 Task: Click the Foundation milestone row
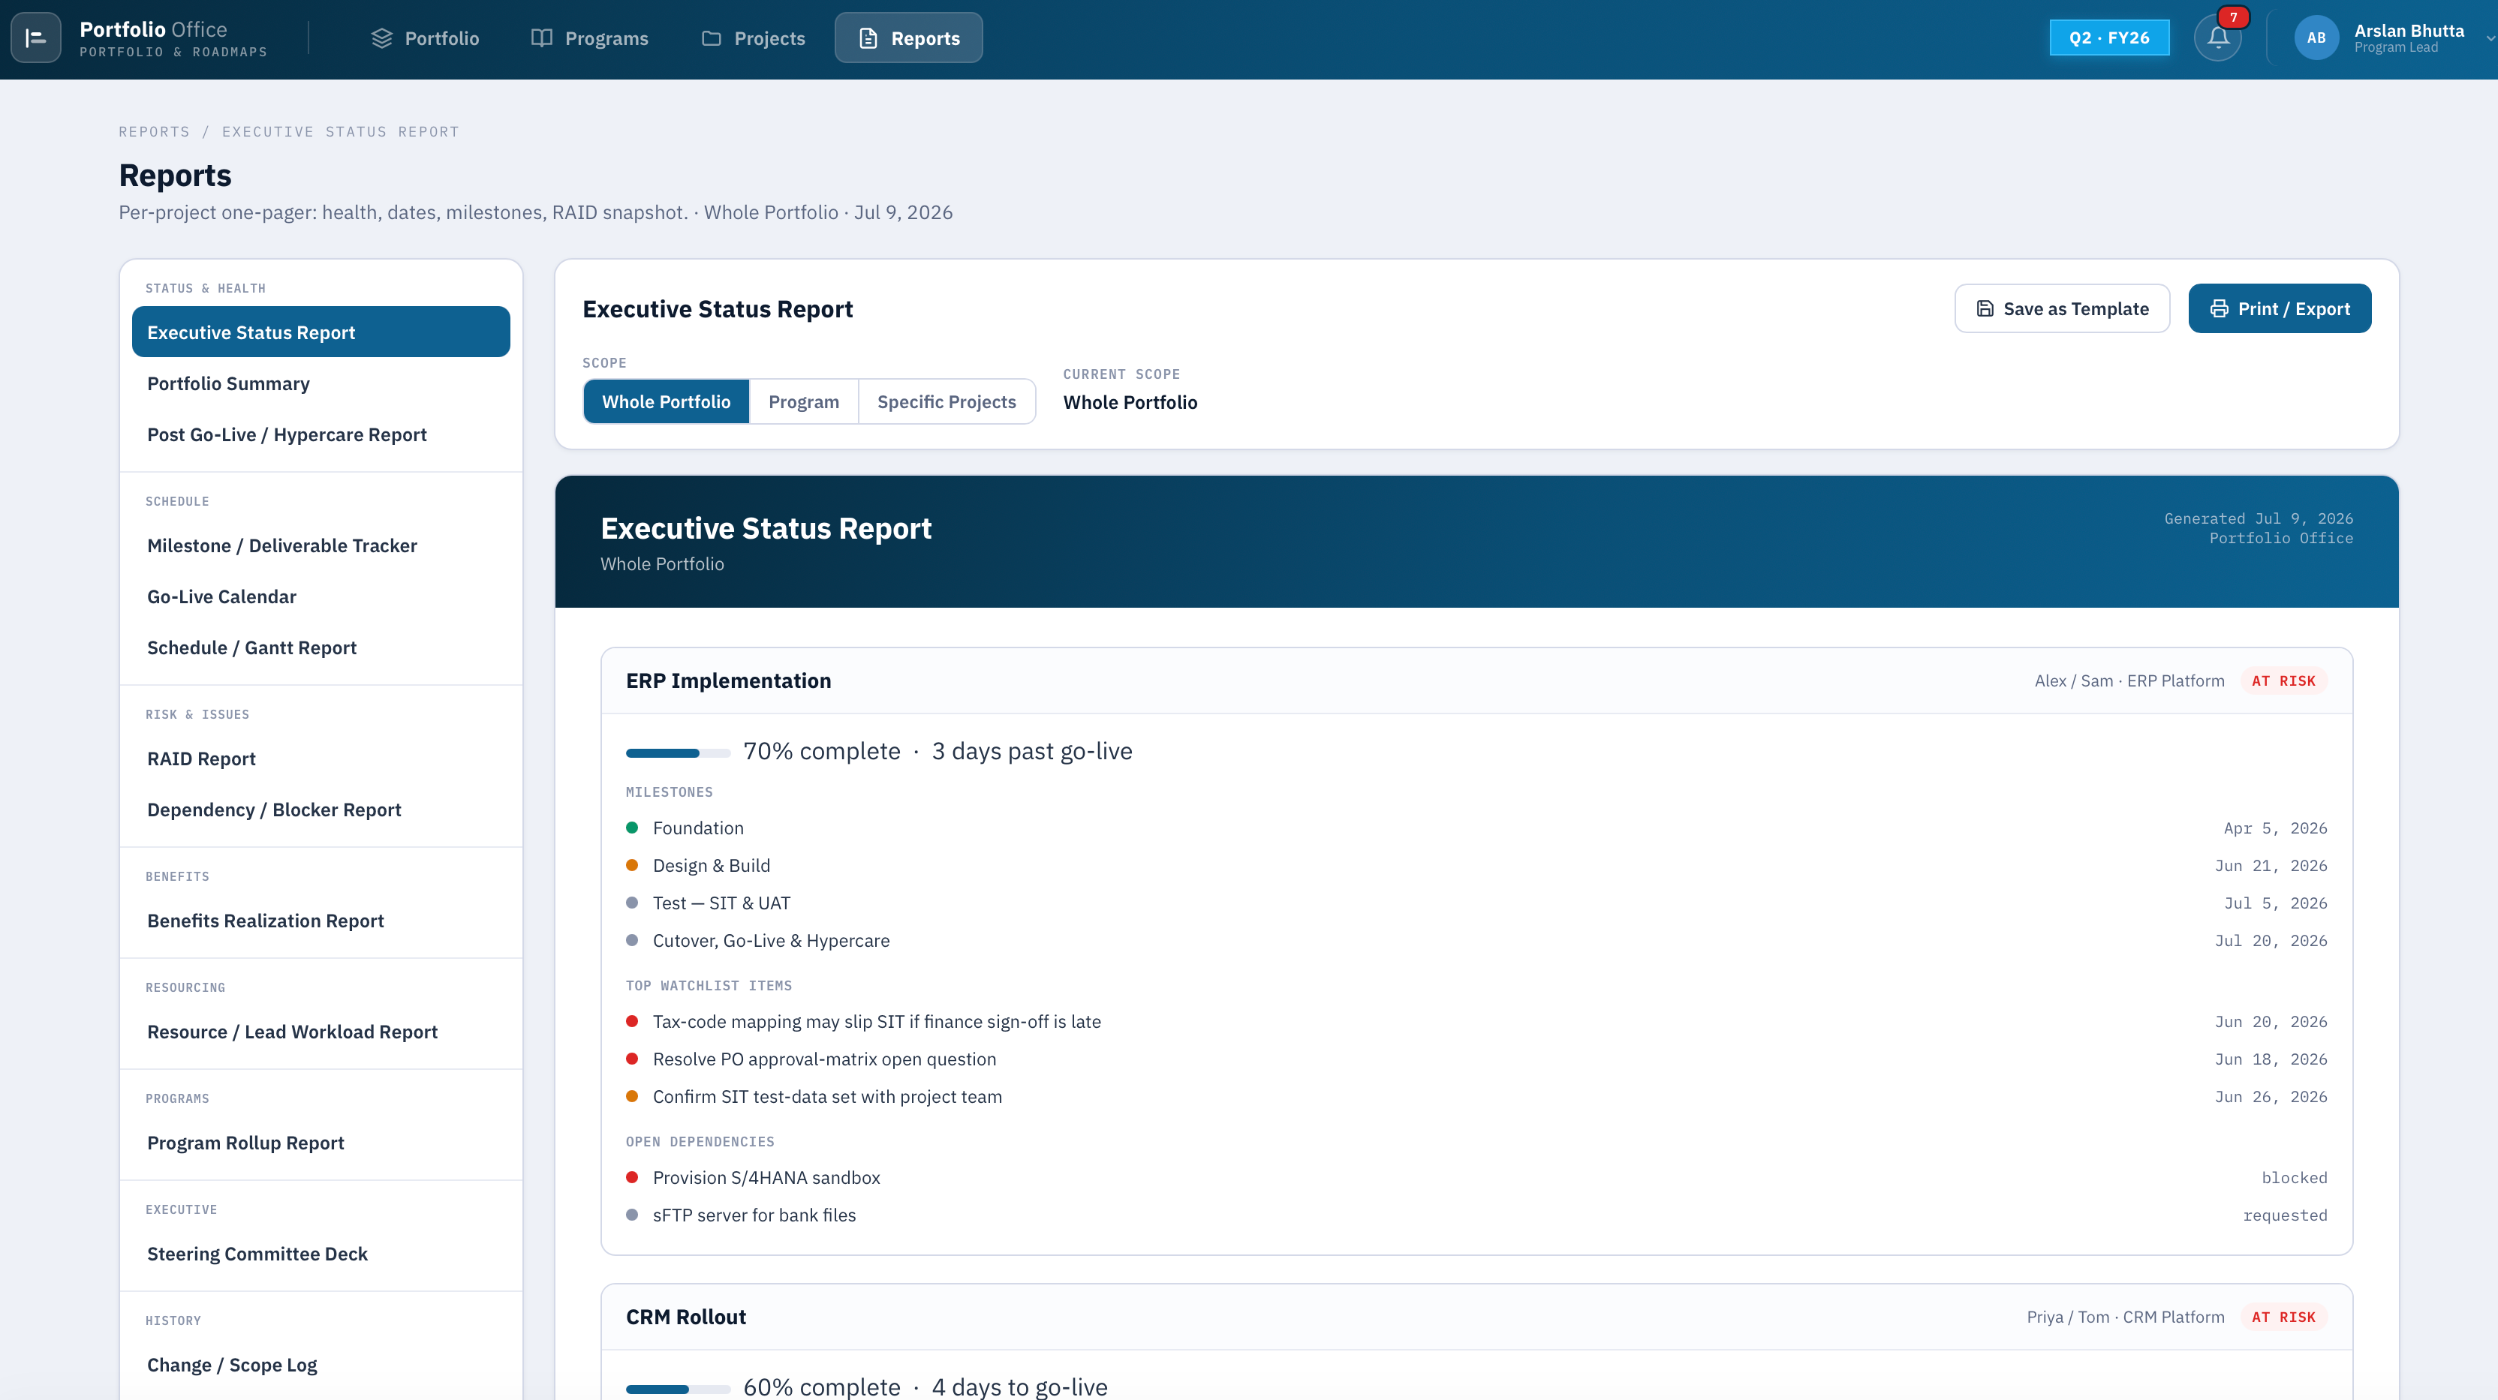pyautogui.click(x=1476, y=828)
